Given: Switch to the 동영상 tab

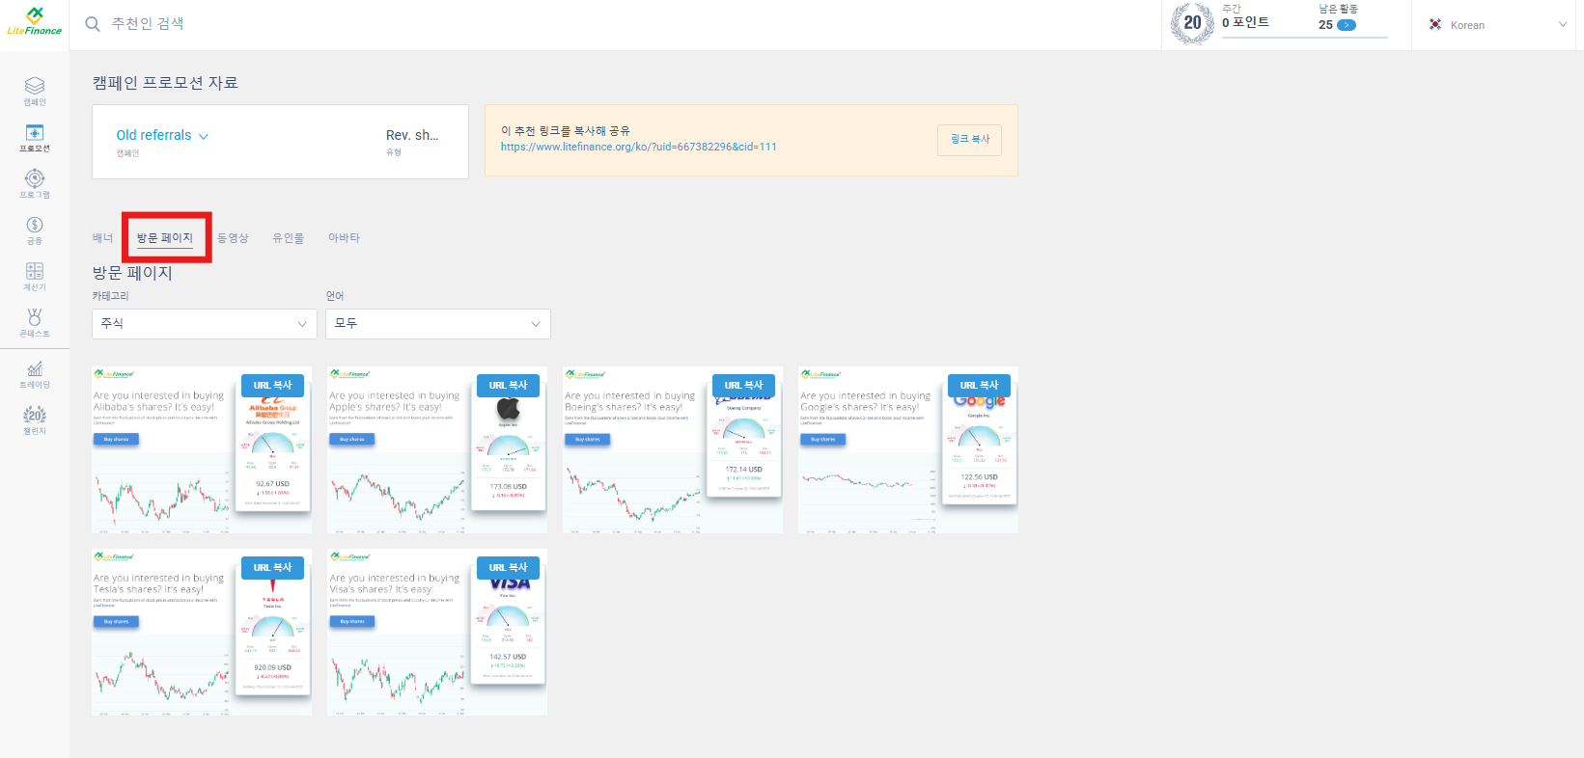Looking at the screenshot, I should [233, 238].
